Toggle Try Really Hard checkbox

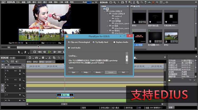point(93,42)
